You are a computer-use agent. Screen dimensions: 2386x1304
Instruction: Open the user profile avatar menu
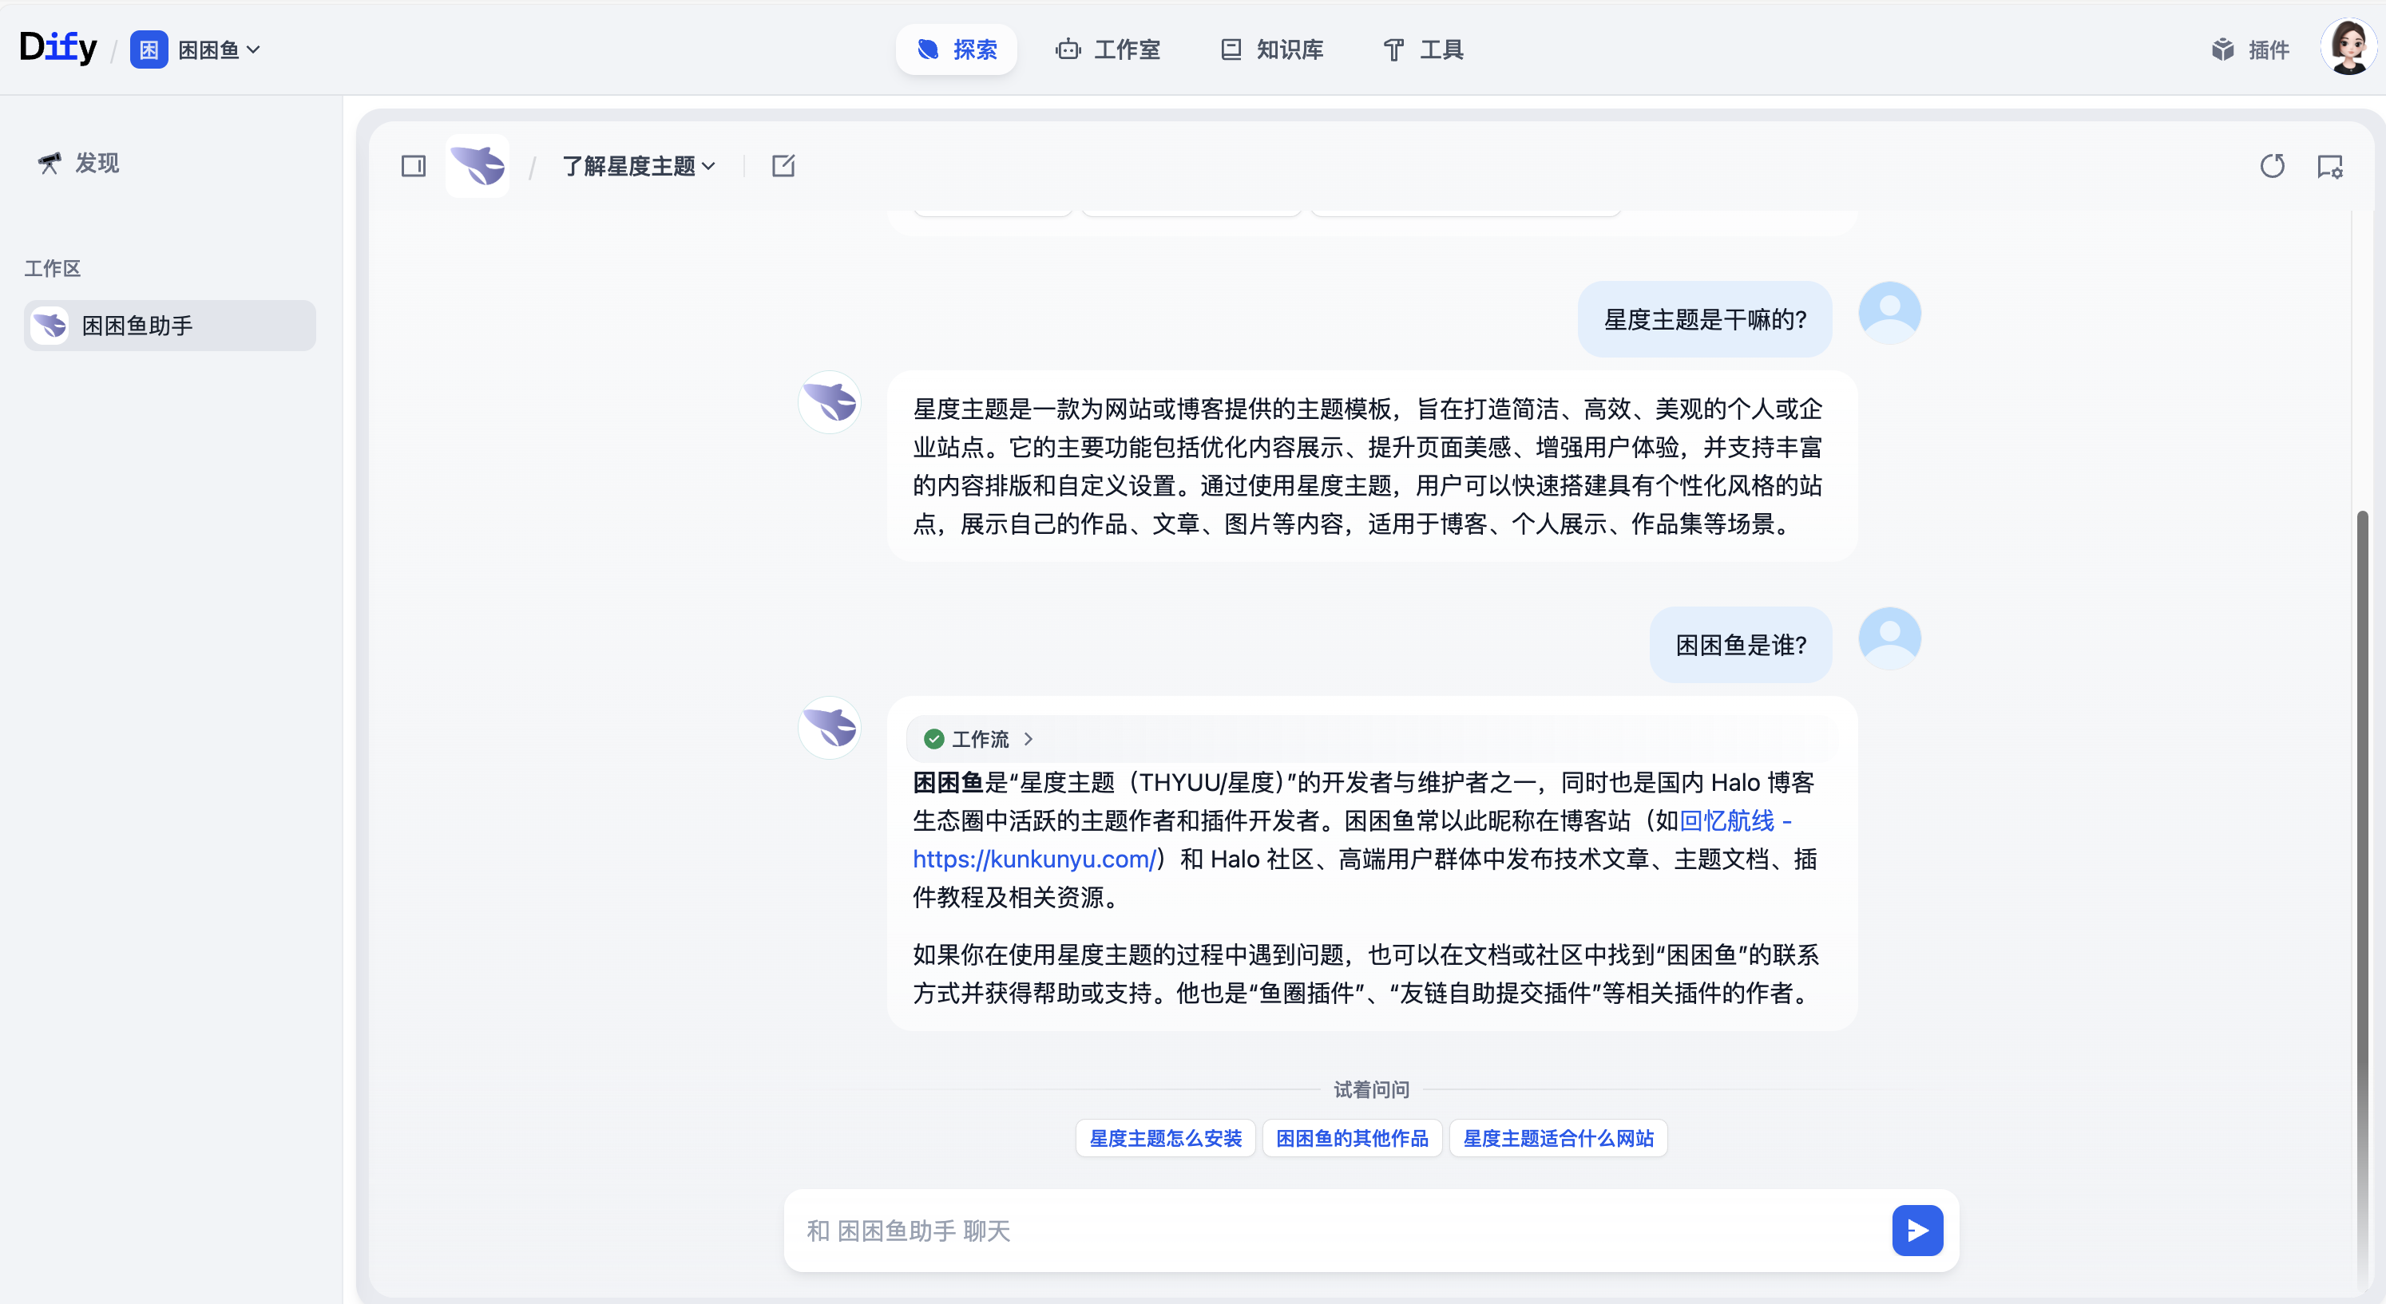(x=2348, y=47)
